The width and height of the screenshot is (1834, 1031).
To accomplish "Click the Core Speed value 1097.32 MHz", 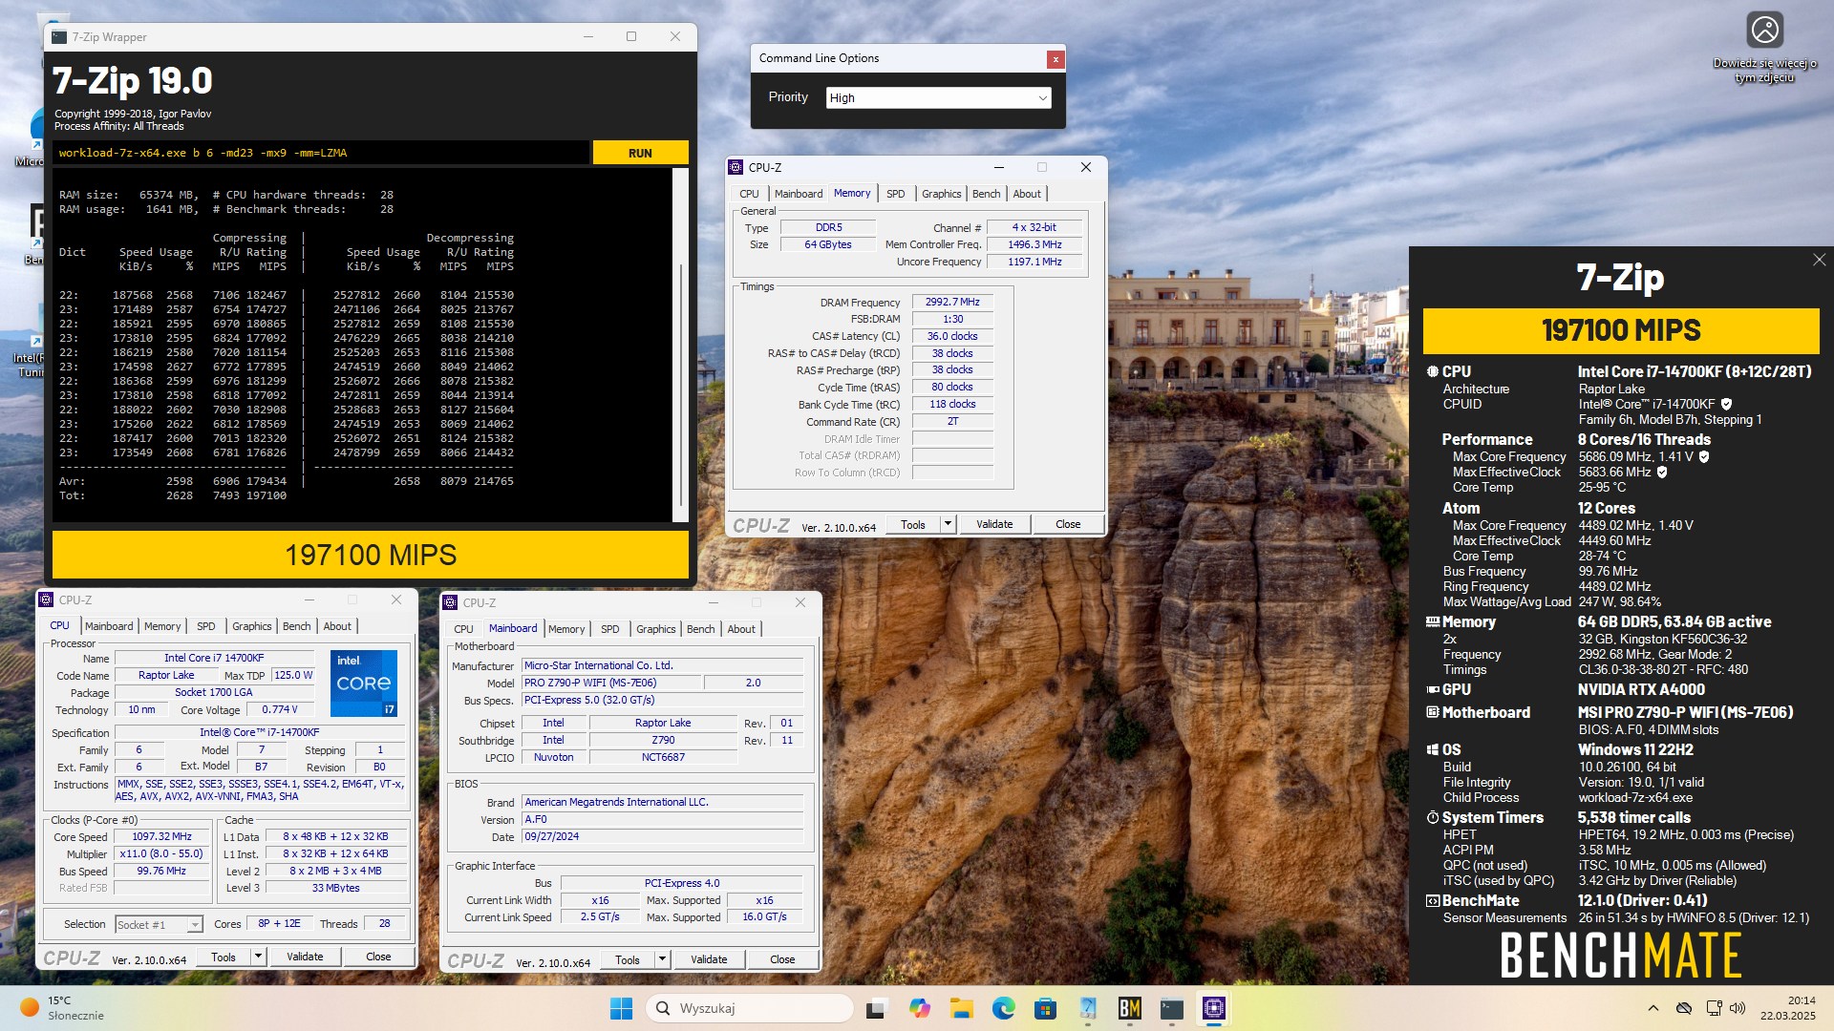I will pos(161,836).
